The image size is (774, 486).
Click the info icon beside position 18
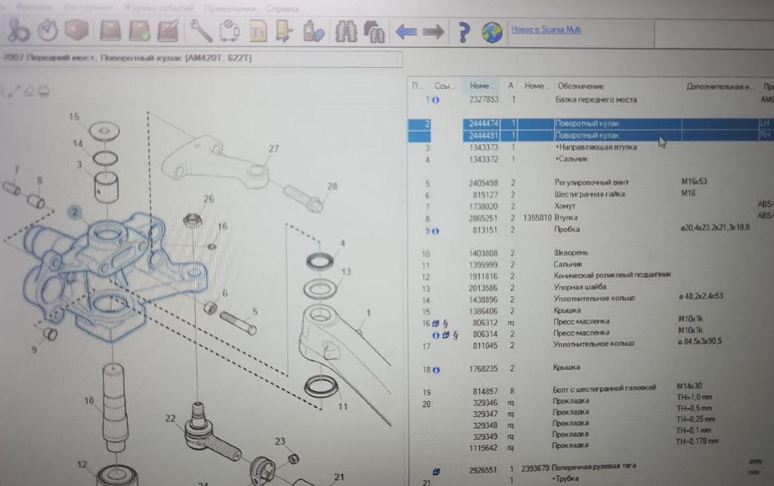click(436, 369)
